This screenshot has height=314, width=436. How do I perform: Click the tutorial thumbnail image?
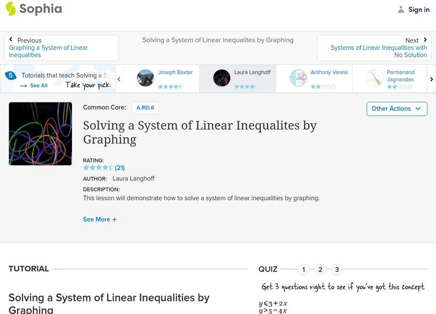[x=40, y=134]
